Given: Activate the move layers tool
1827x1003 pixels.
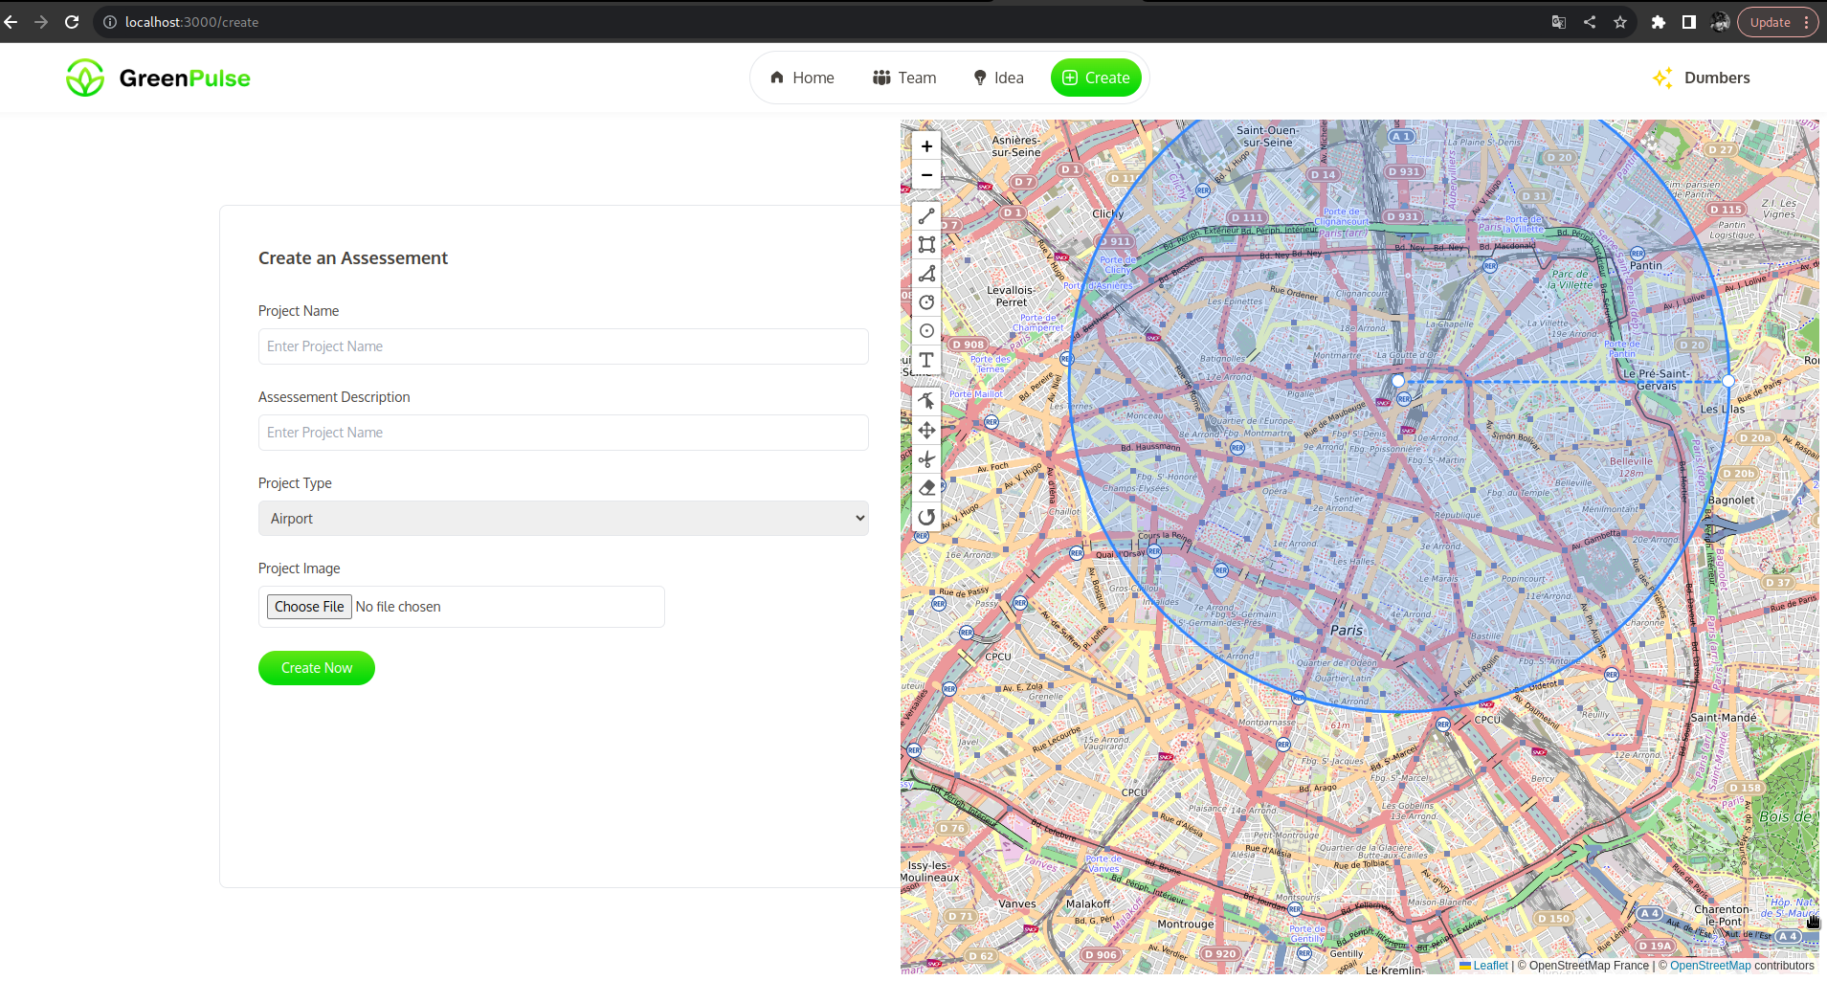Looking at the screenshot, I should click(x=926, y=431).
